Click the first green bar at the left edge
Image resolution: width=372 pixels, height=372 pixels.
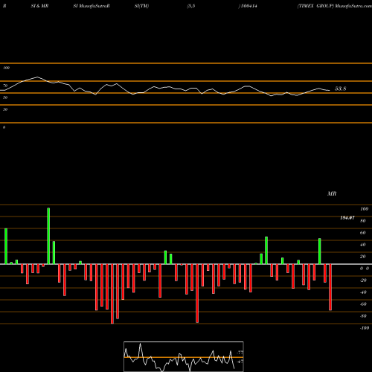[x=6, y=246]
